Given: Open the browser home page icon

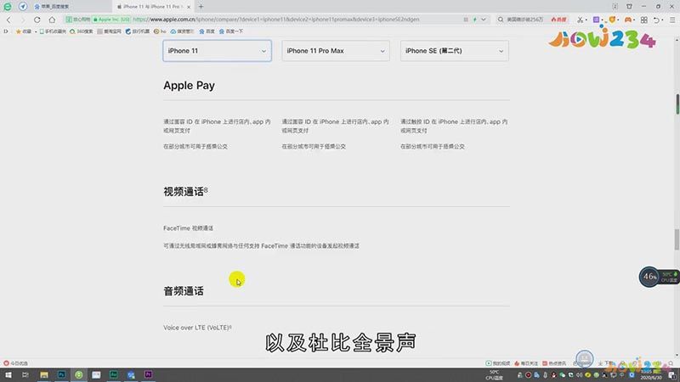Looking at the screenshot, I should [x=52, y=20].
